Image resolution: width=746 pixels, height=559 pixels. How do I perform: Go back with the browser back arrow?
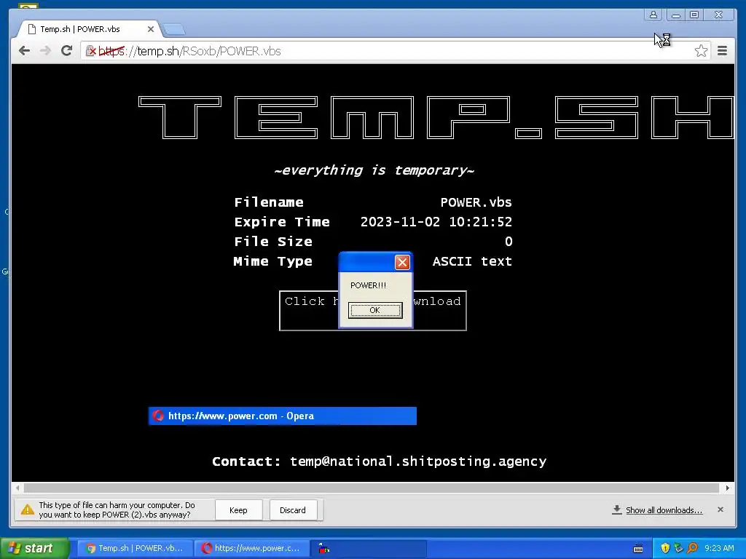coord(24,51)
